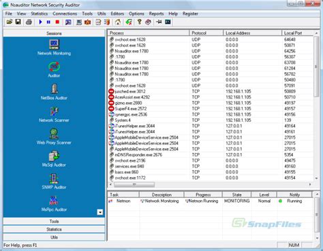Select the SuperF4.exe:2572 row
This screenshot has height=251, width=323.
tap(211, 109)
